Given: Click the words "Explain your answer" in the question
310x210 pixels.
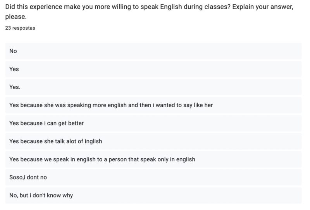Looking at the screenshot, I should pyautogui.click(x=263, y=7).
